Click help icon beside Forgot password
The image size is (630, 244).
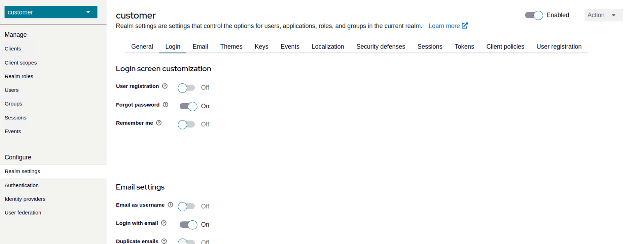point(165,104)
